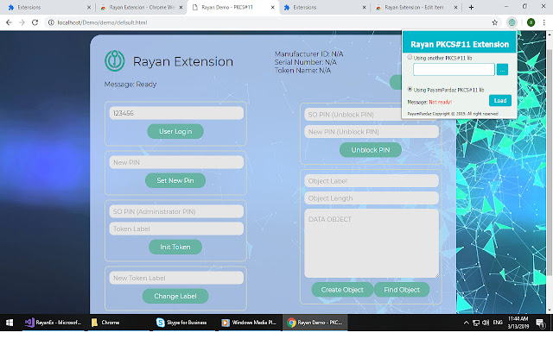Viewport: 553px width, 345px height.
Task: Focus the New PIN (Unblock PIN) field
Action: [372, 132]
